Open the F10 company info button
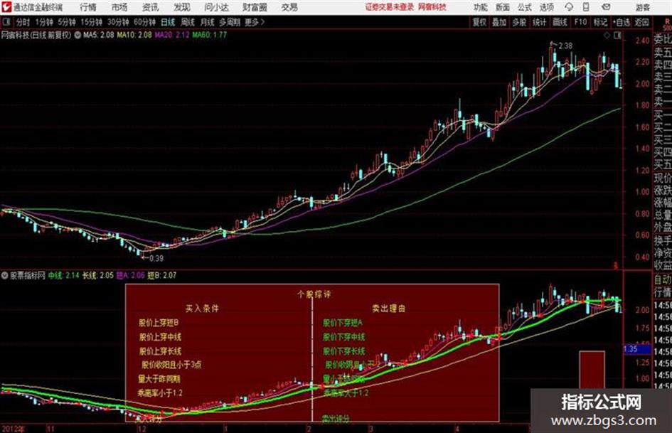The height and width of the screenshot is (433, 672). 580,22
